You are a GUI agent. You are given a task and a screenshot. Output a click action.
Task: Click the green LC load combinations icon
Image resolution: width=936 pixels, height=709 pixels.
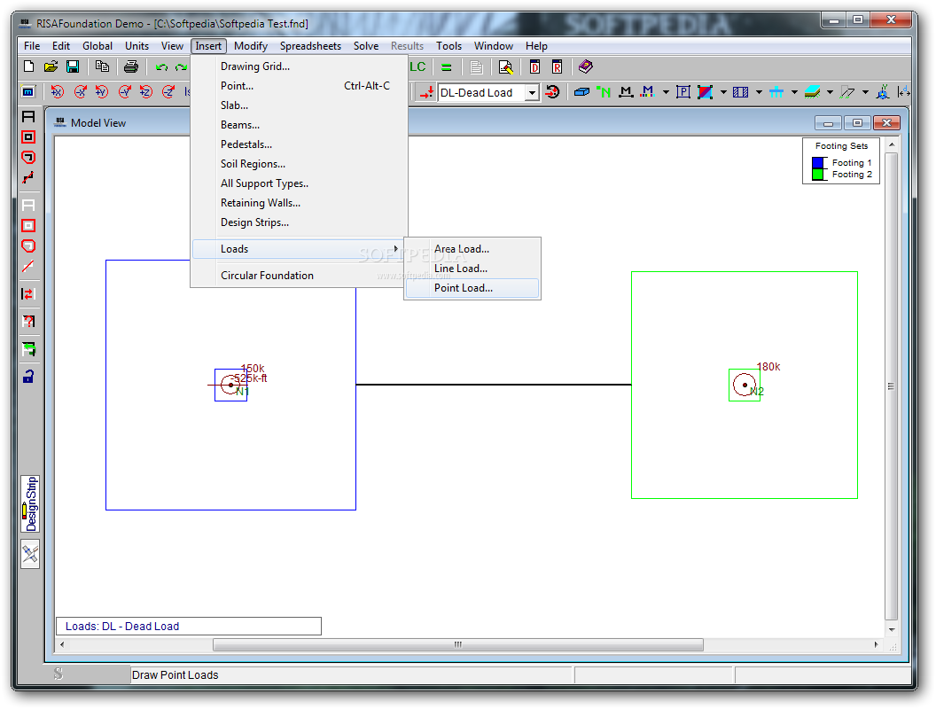pos(417,66)
